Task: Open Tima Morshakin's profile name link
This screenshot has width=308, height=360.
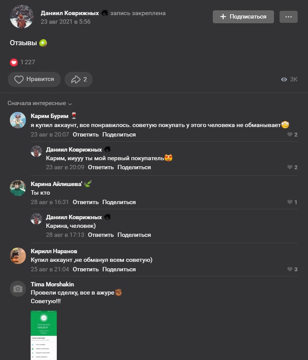Action: tap(52, 285)
